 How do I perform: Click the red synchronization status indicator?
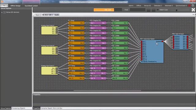point(190,5)
